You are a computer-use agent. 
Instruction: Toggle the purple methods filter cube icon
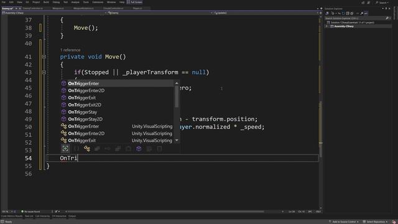coord(139,149)
